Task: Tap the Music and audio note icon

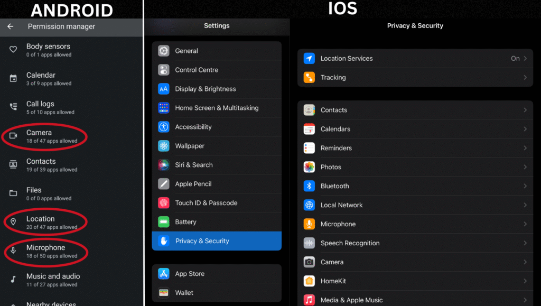Action: point(13,279)
